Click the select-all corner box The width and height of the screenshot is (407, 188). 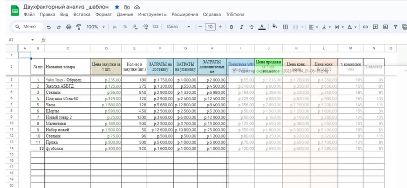tap(12, 48)
